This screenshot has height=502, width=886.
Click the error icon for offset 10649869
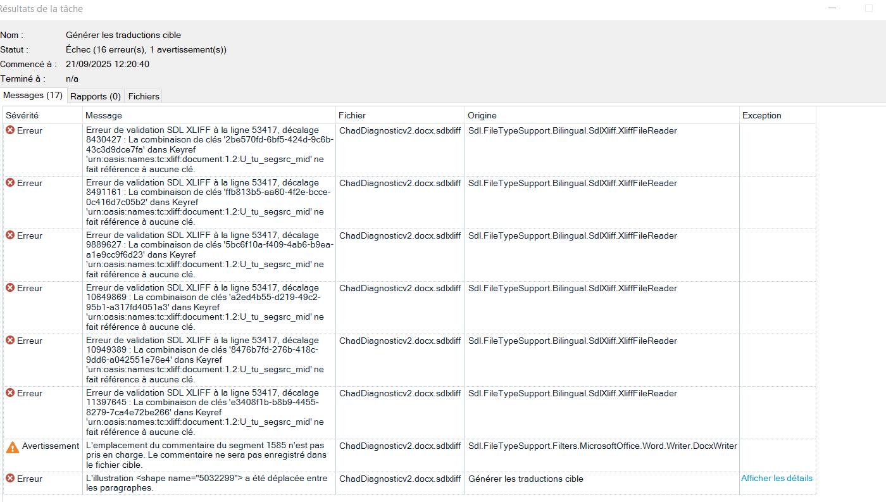pyautogui.click(x=9, y=288)
